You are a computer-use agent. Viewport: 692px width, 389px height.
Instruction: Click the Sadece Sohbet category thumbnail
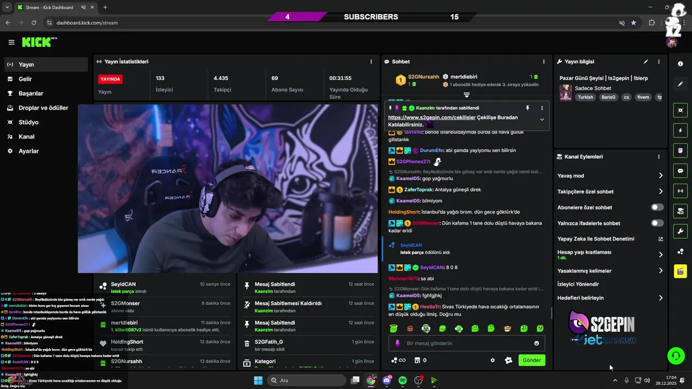tap(565, 92)
